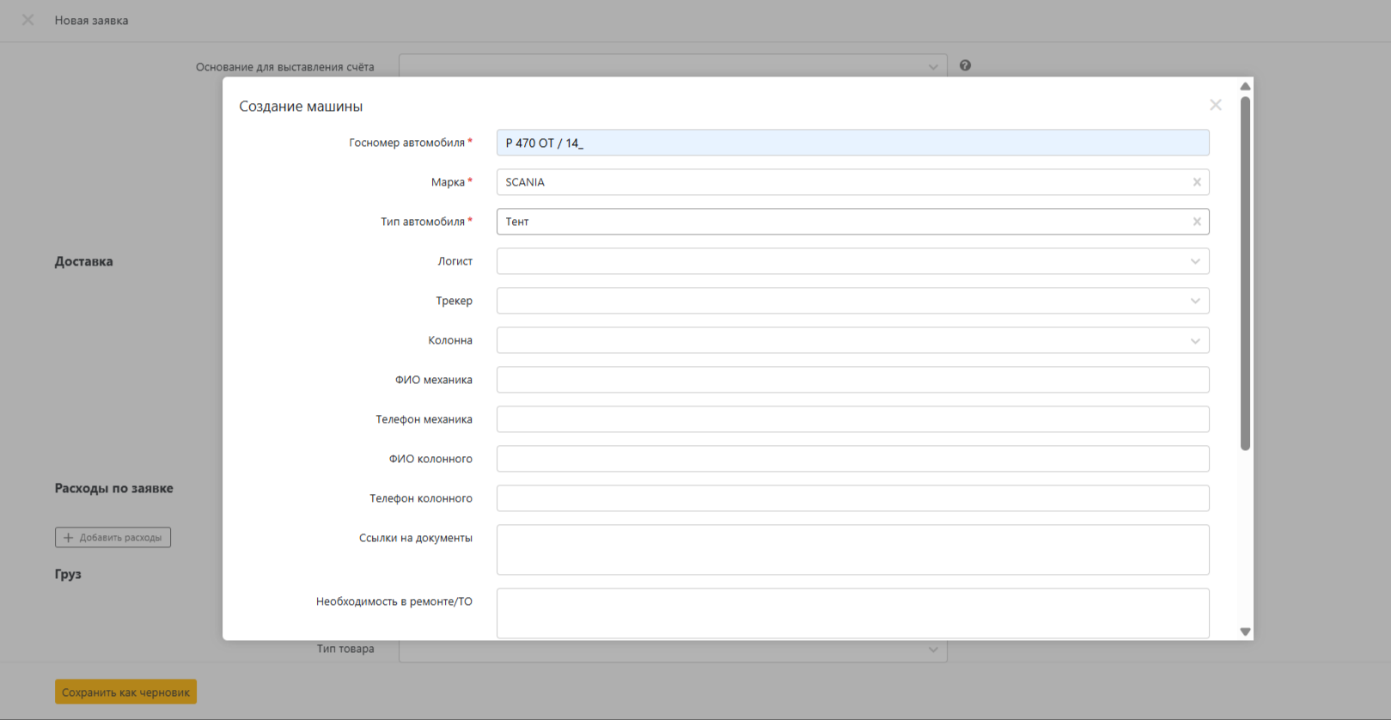1391x720 pixels.
Task: Clear the Тип автомобиля value Тент
Action: click(x=1197, y=222)
